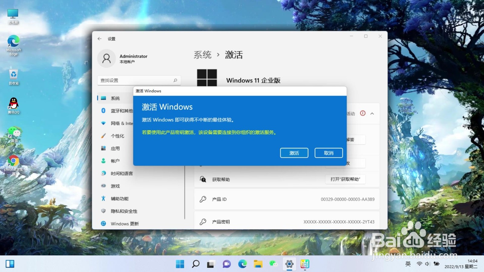Open 时间和语言 settings
The width and height of the screenshot is (484, 272).
pos(122,173)
